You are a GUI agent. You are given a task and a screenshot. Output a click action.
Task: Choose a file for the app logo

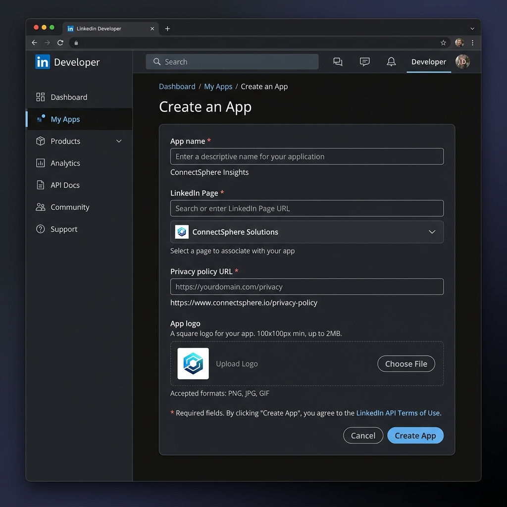pyautogui.click(x=406, y=363)
